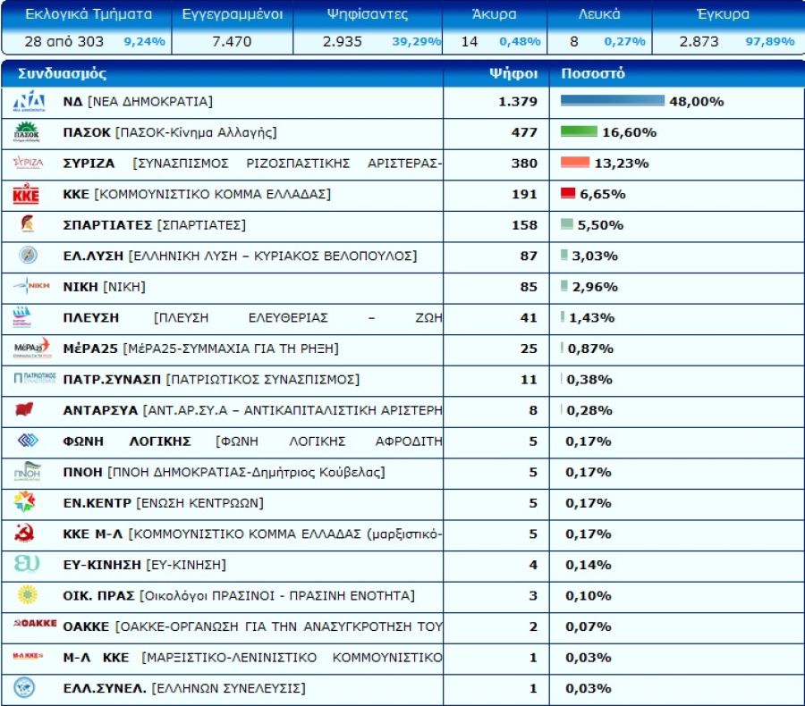
Task: Click the 48,00% percentage
Action: click(x=697, y=102)
